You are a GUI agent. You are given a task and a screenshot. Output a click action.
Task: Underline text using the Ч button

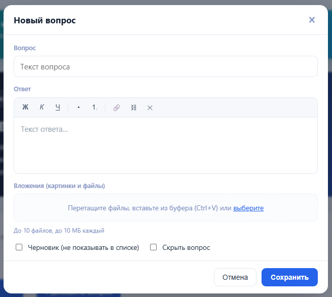click(x=58, y=107)
